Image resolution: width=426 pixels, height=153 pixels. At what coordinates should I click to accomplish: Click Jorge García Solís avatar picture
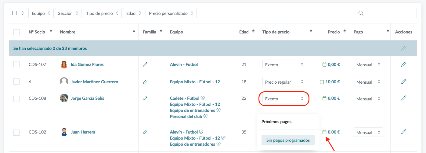(x=64, y=98)
